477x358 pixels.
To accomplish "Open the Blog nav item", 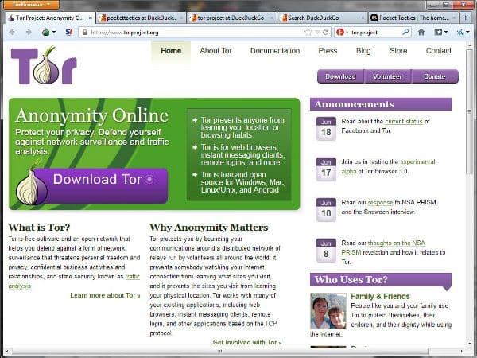I will 363,51.
